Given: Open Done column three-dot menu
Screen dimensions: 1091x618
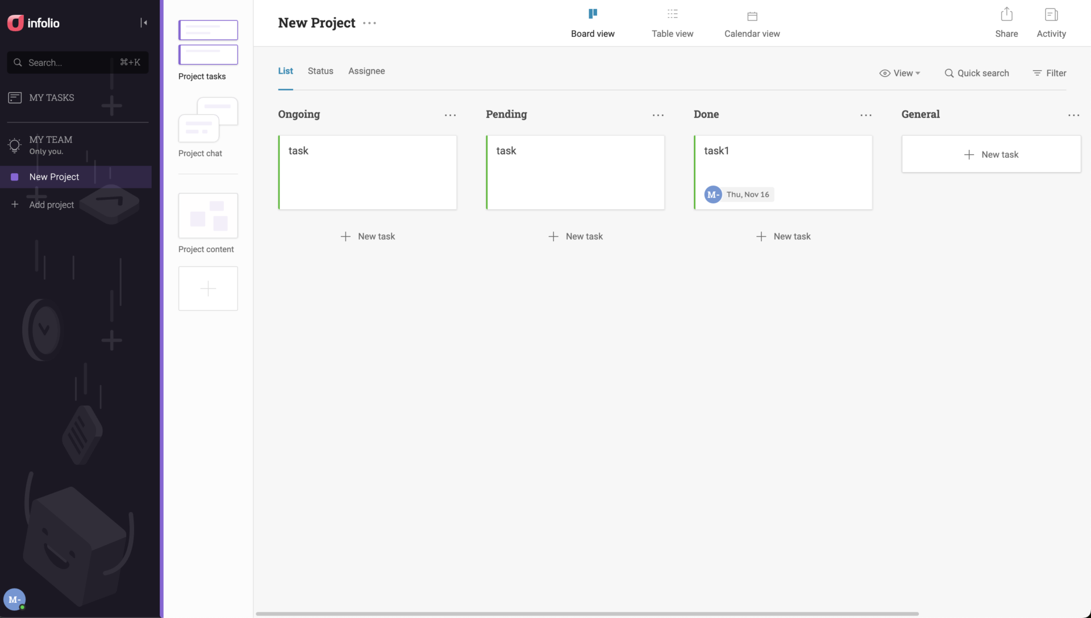Looking at the screenshot, I should point(865,115).
